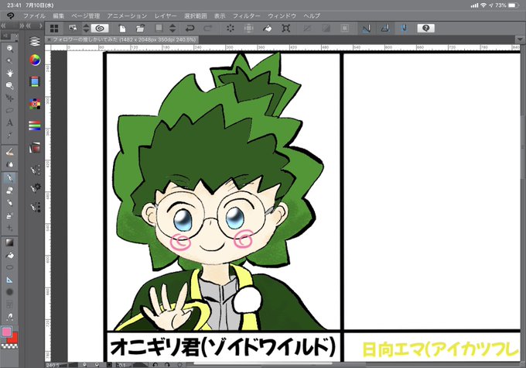Open the フィルター menu

[247, 15]
